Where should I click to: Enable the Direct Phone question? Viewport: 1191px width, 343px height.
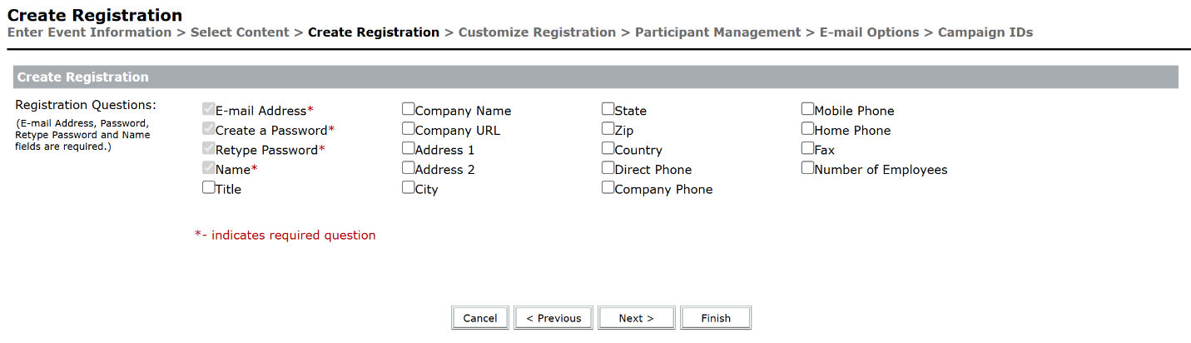(608, 168)
